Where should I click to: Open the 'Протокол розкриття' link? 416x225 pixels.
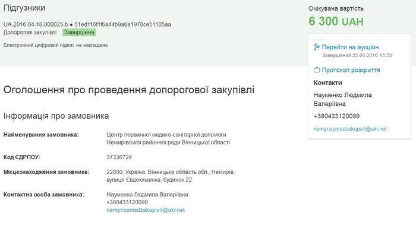(351, 70)
